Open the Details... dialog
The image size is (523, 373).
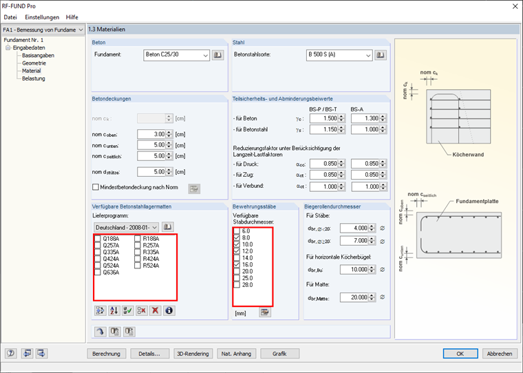(x=149, y=354)
